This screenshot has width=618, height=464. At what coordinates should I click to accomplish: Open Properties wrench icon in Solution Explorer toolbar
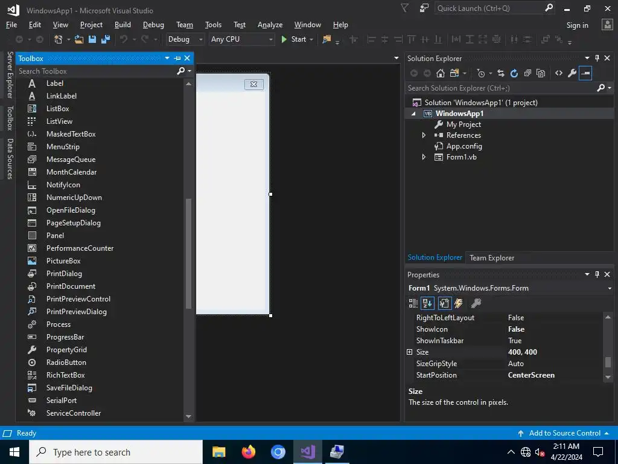[572, 73]
